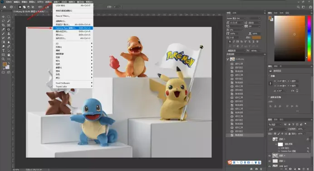Image resolution: width=314 pixels, height=171 pixels.
Task: Choose USM sharpen at top of Filter menu
Action: [73, 5]
